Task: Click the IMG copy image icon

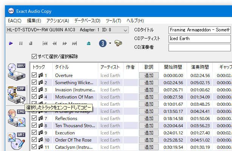Action: click(x=17, y=118)
